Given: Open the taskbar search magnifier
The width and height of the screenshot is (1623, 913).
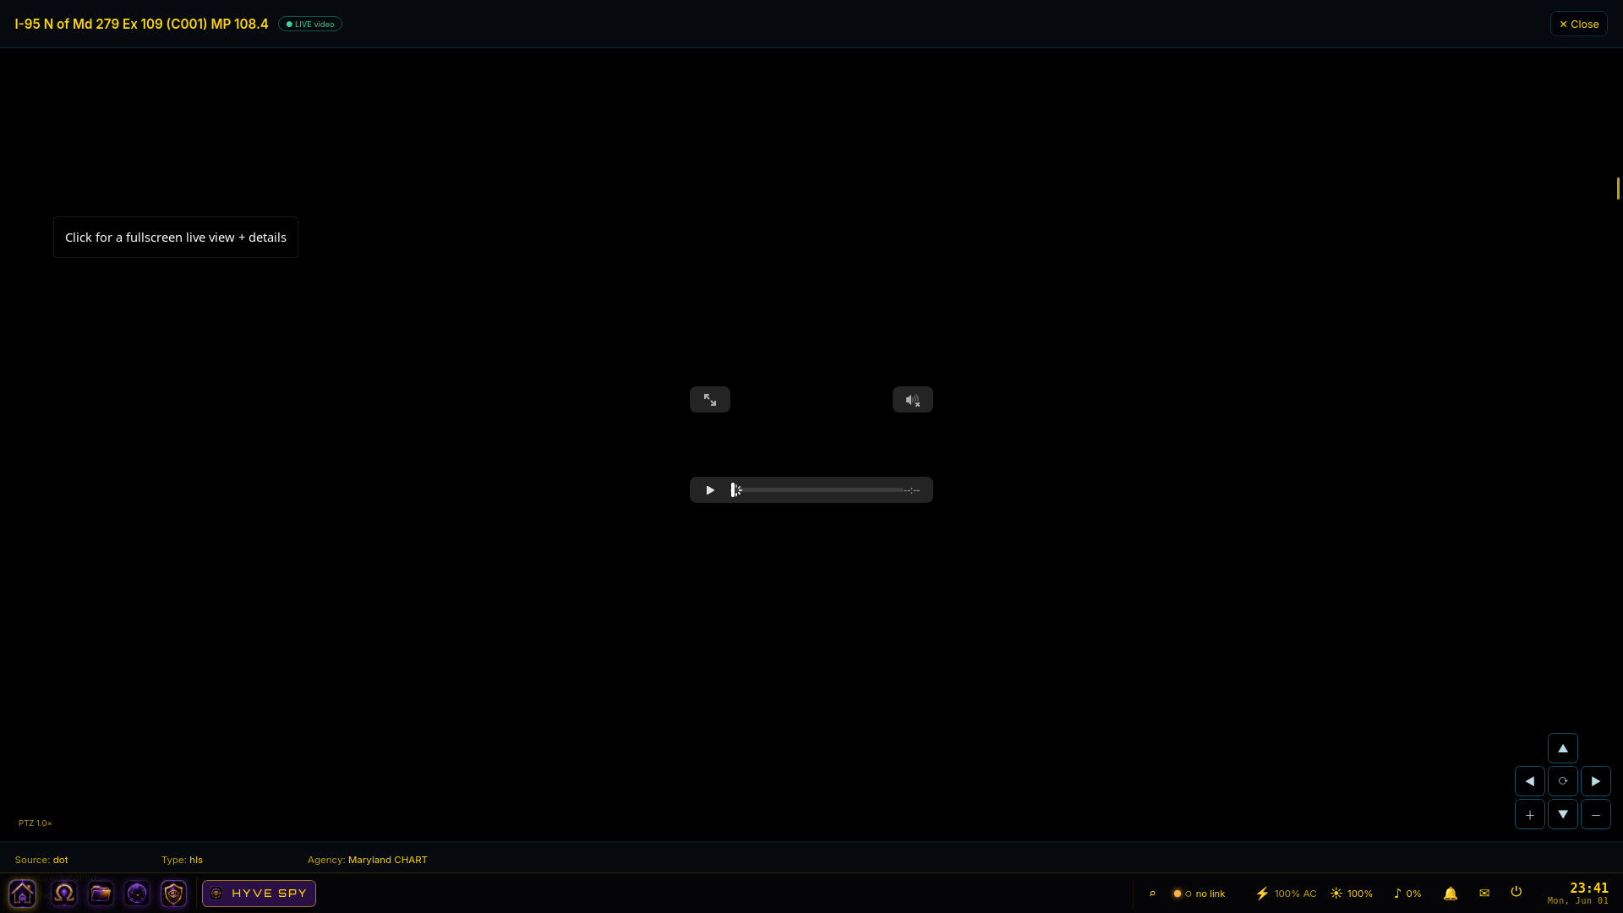Looking at the screenshot, I should pyautogui.click(x=1152, y=894).
